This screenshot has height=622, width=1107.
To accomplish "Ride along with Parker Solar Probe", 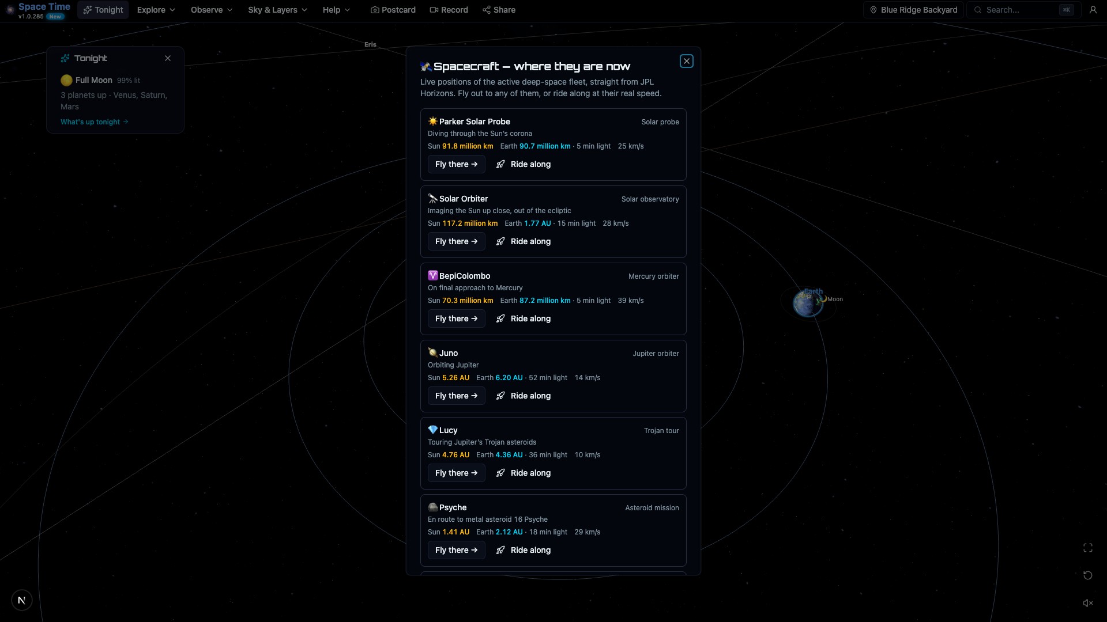I will coord(524,164).
